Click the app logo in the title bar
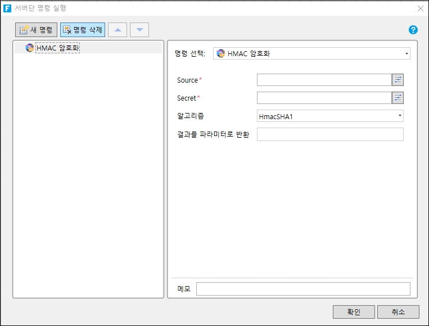 click(7, 8)
